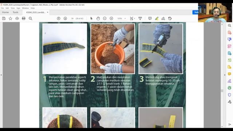
Task: Open the Sign menu
Action: pyautogui.click(x=18, y=8)
